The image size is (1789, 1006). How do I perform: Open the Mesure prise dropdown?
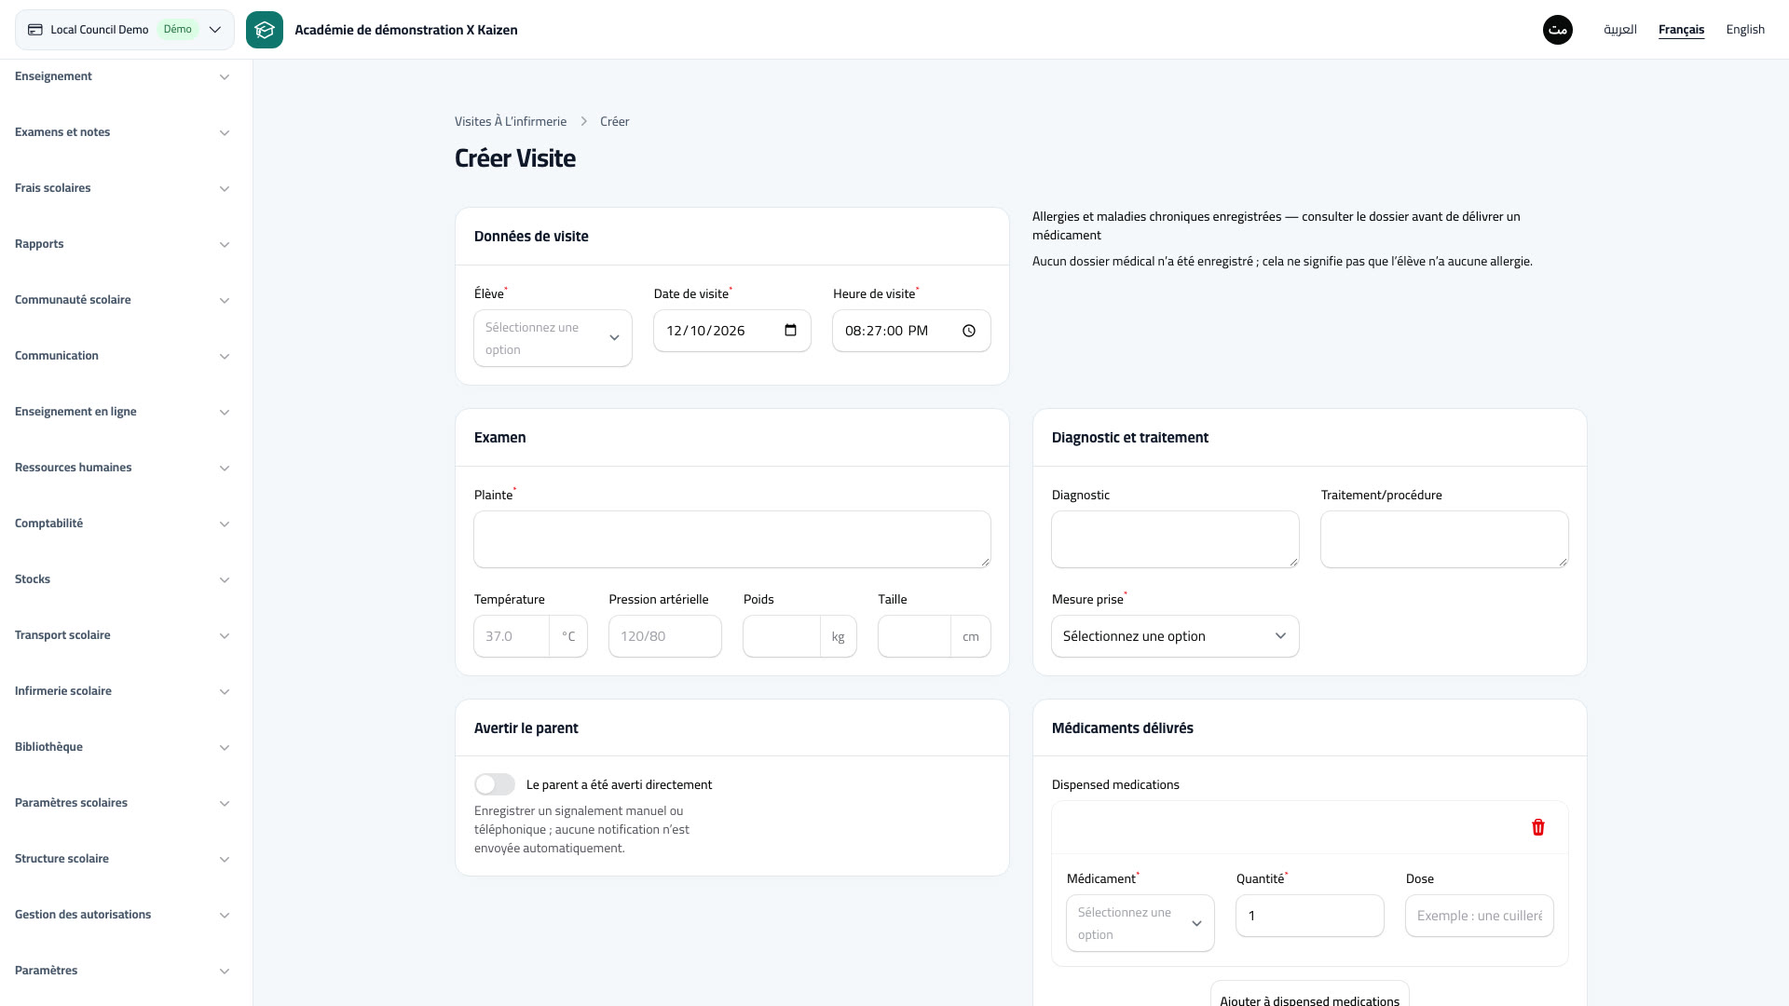(x=1175, y=636)
